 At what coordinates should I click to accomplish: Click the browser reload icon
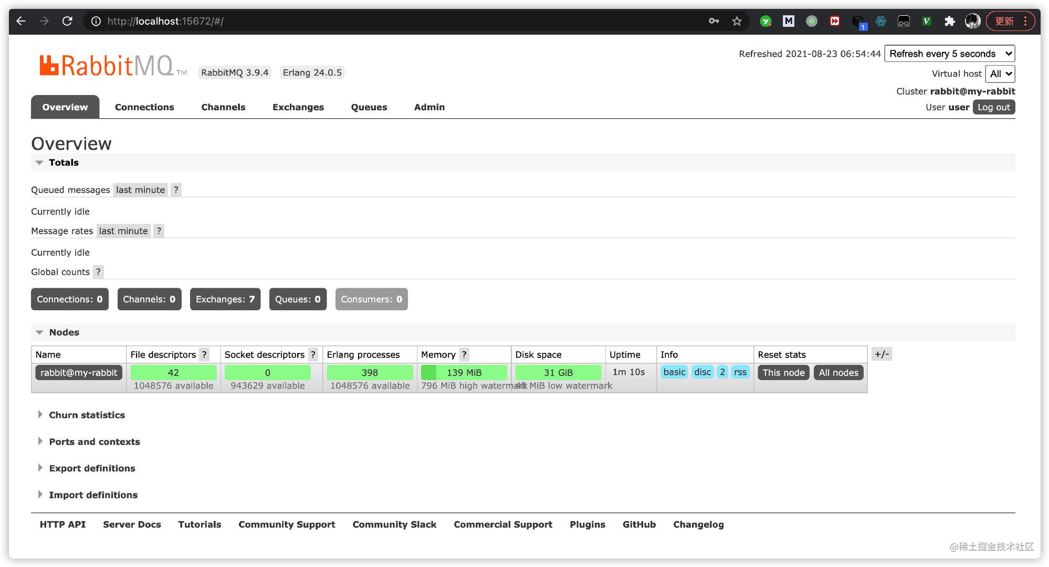click(x=67, y=21)
